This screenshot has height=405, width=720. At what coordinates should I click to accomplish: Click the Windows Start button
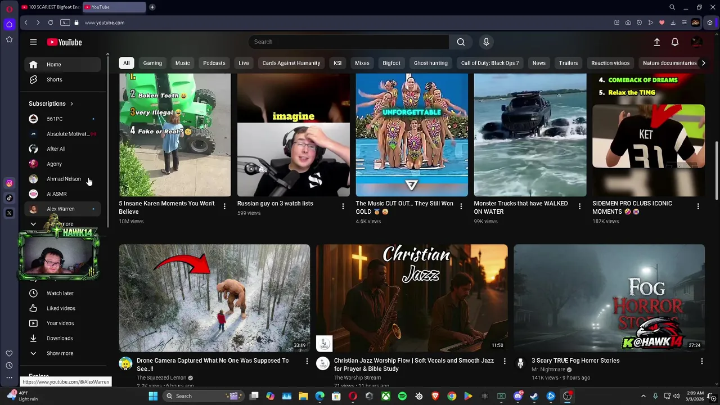pos(153,396)
